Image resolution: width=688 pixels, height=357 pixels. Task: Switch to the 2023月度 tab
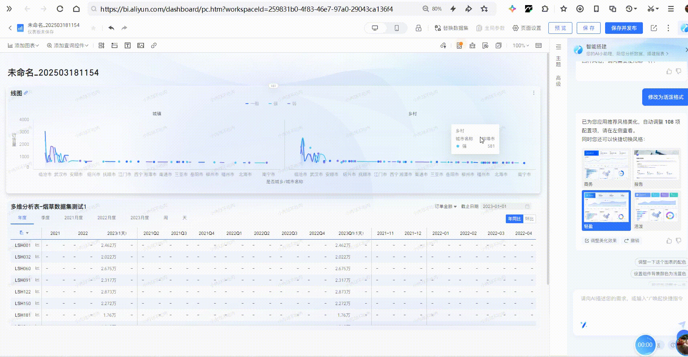[140, 218]
